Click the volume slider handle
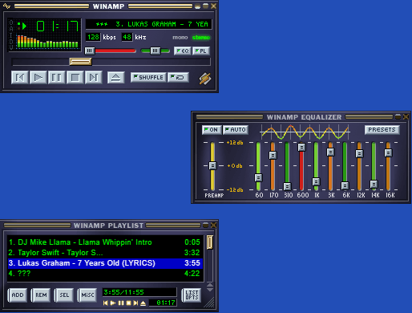 click(90, 51)
